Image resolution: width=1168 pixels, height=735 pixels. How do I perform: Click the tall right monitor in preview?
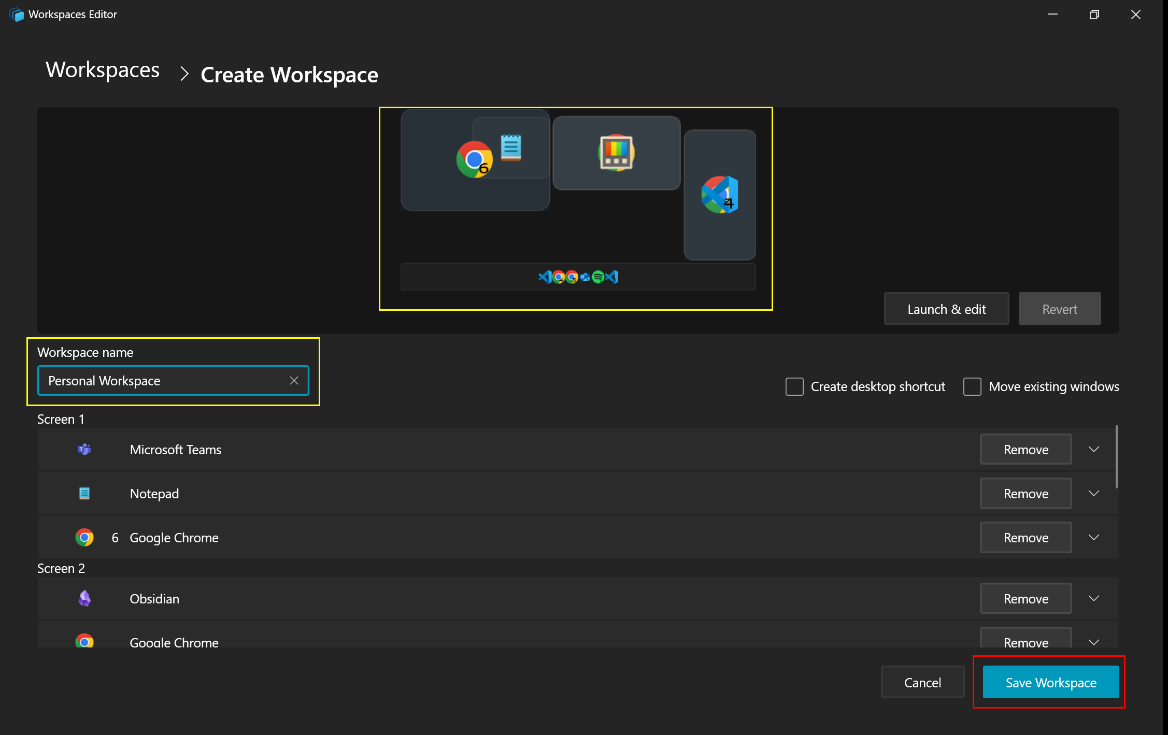click(720, 195)
